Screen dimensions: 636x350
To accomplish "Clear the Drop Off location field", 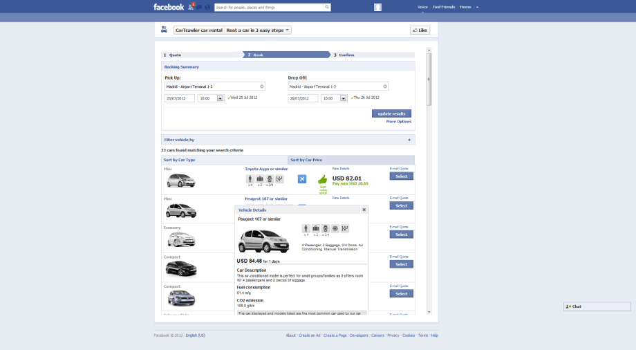I will [385, 86].
